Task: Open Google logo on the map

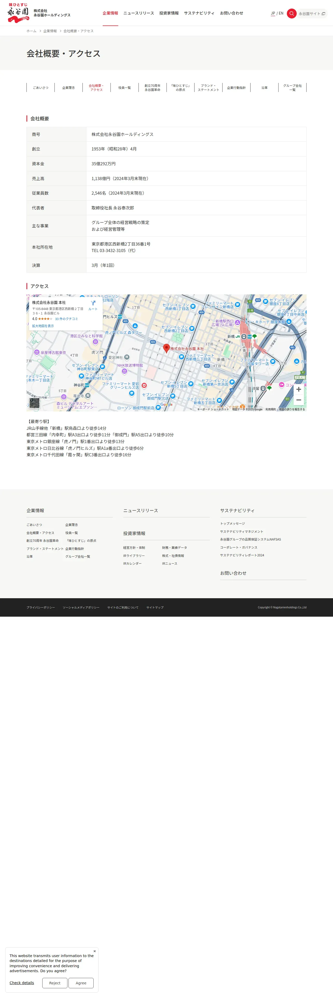Action: 166,405
